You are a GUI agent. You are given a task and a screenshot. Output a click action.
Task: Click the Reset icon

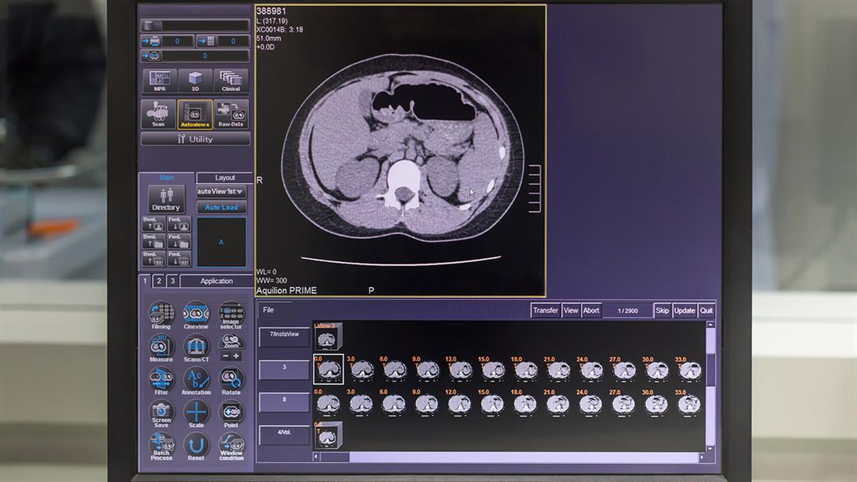(x=196, y=446)
